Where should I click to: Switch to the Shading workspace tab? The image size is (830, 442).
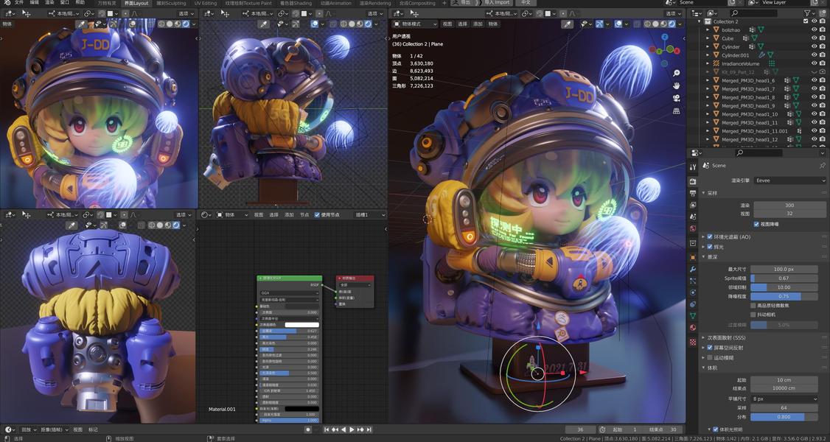point(296,3)
